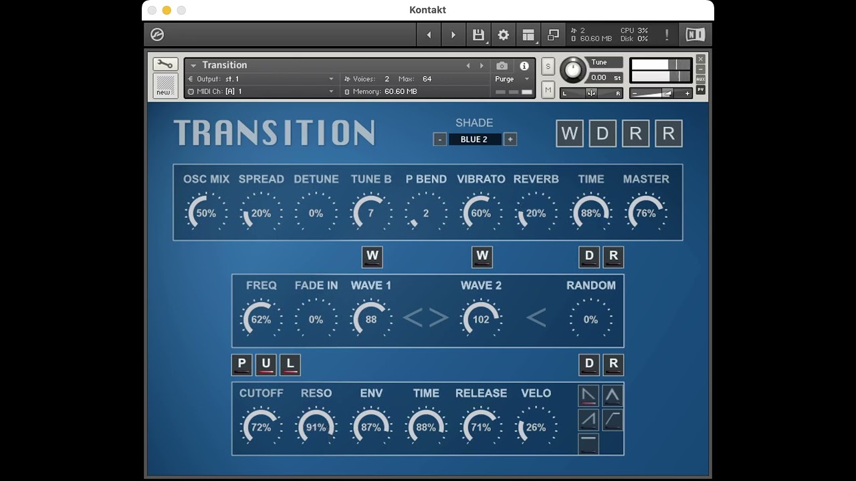Click the WAVE 1 knob
The height and width of the screenshot is (481, 856).
pyautogui.click(x=371, y=319)
